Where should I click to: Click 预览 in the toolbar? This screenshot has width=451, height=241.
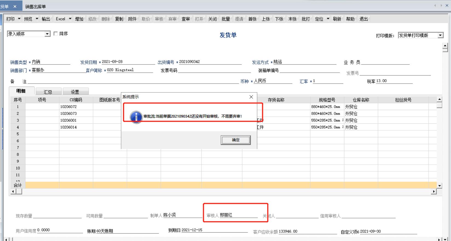tap(28, 19)
